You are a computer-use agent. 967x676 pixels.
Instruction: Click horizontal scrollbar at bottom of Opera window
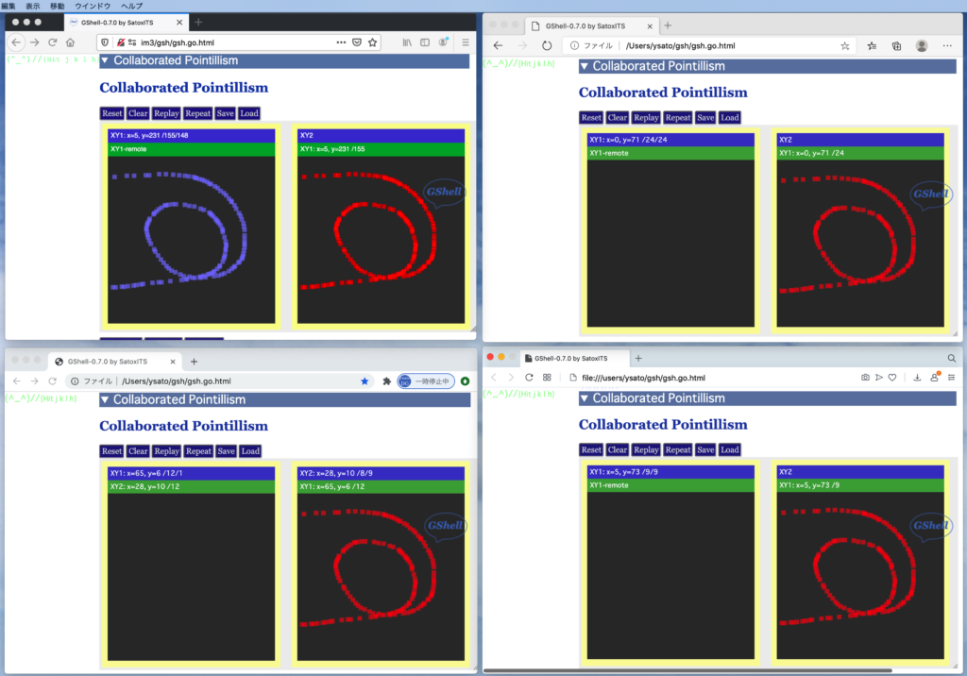(687, 671)
